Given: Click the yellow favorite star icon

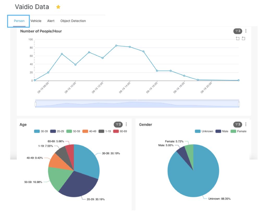Looking at the screenshot, I should [58, 7].
